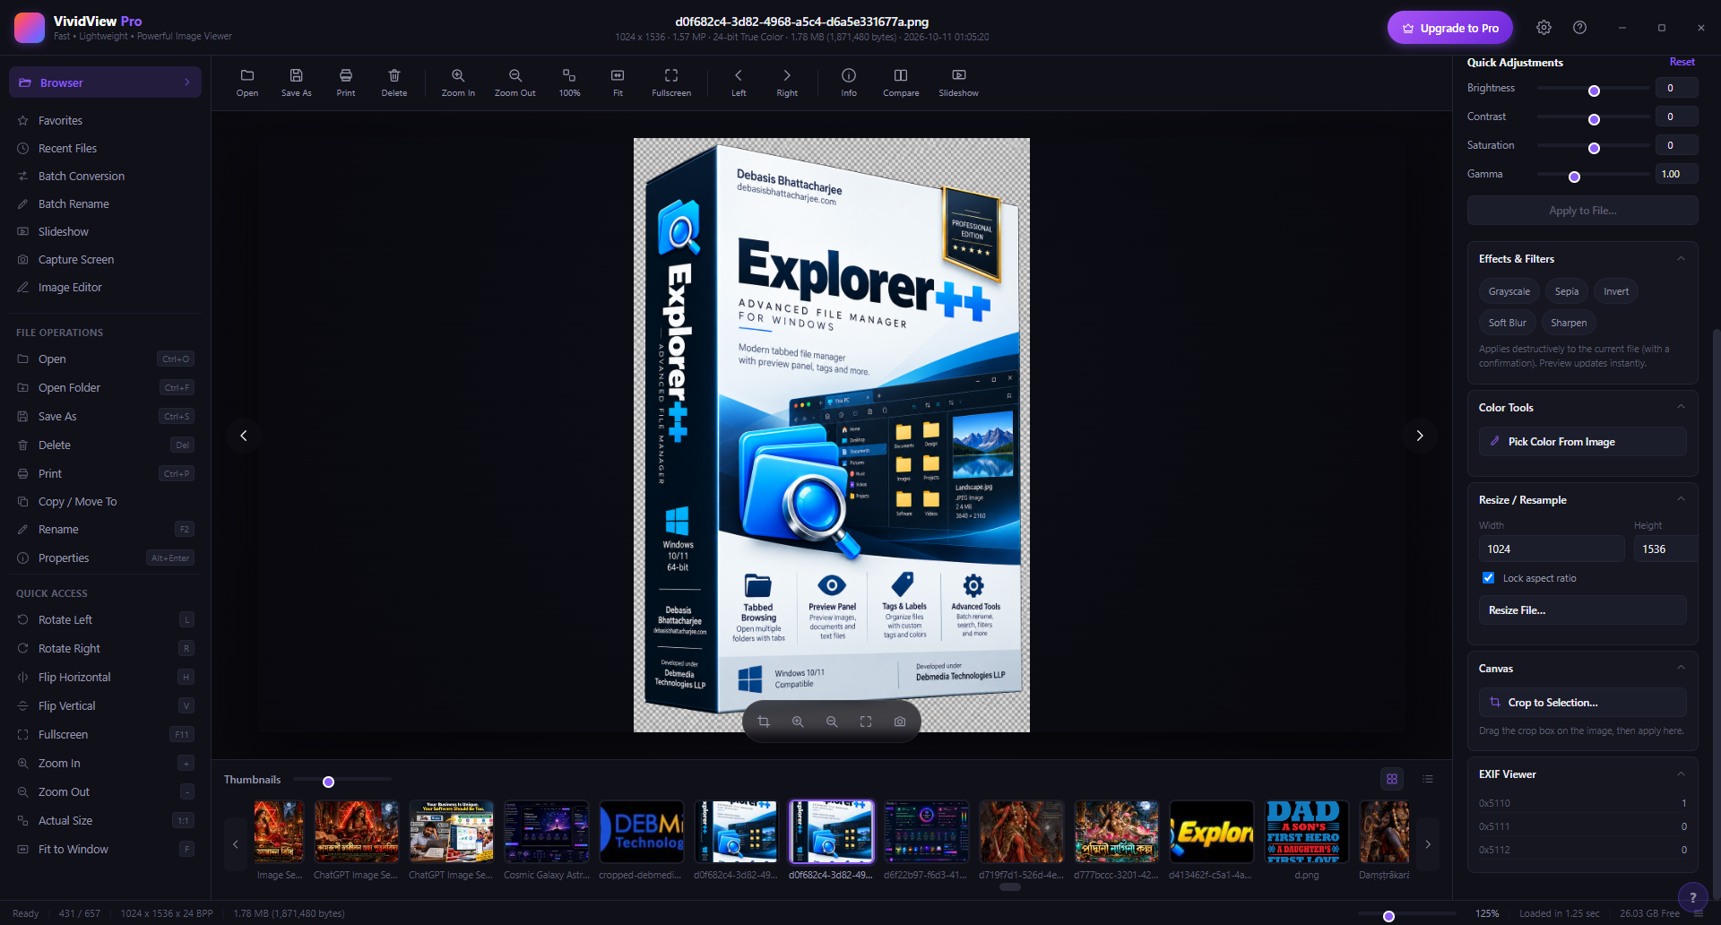This screenshot has height=925, width=1721.
Task: Open Batch Conversion in sidebar
Action: click(105, 176)
